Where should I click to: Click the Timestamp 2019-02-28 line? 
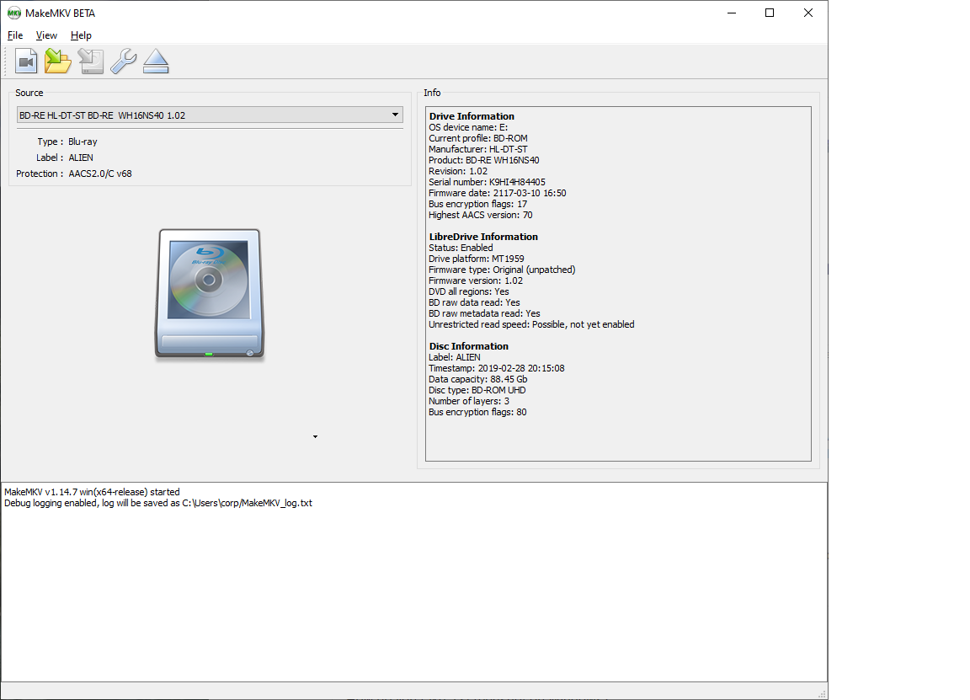coord(497,368)
